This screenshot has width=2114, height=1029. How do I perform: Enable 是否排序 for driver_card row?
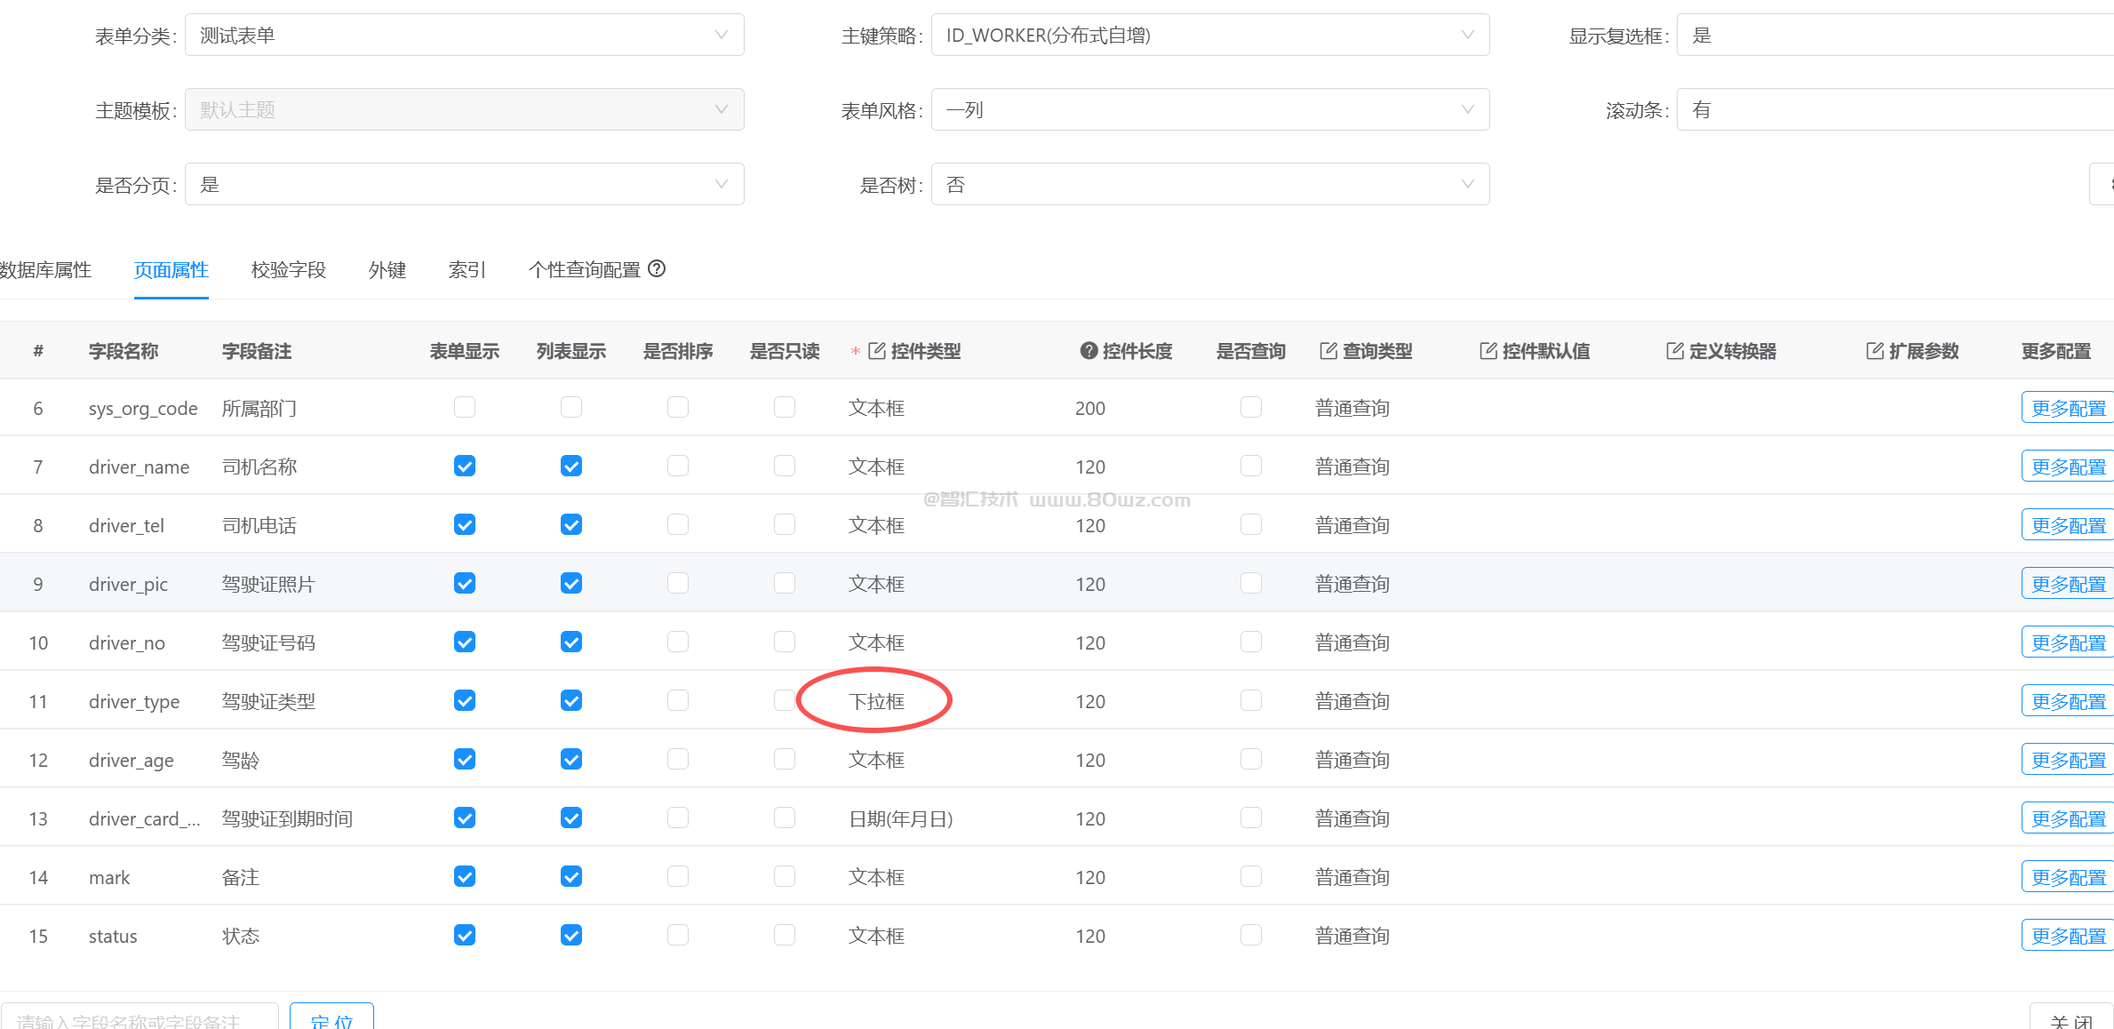[x=678, y=818]
